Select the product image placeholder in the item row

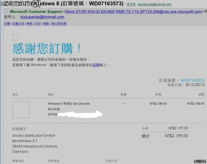pyautogui.click(x=21, y=110)
